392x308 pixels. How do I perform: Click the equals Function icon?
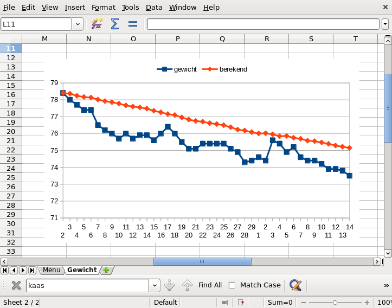(133, 24)
